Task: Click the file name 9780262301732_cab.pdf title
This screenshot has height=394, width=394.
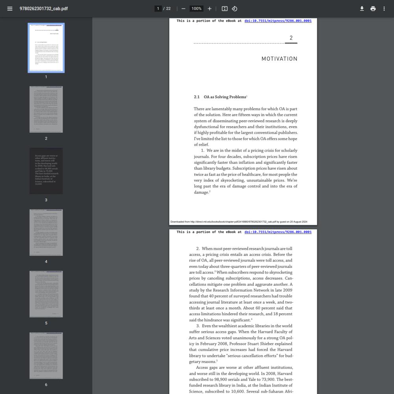Action: coord(44,9)
